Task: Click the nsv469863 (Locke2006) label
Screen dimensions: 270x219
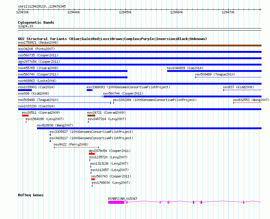Action: point(37,81)
